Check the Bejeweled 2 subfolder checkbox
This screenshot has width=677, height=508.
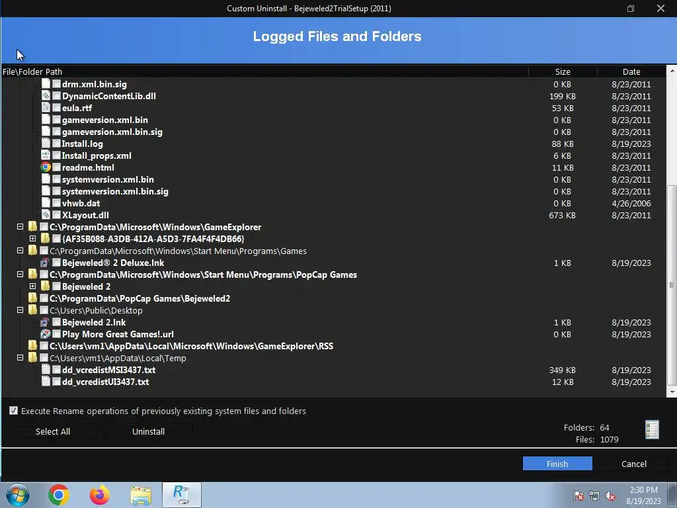tap(57, 286)
